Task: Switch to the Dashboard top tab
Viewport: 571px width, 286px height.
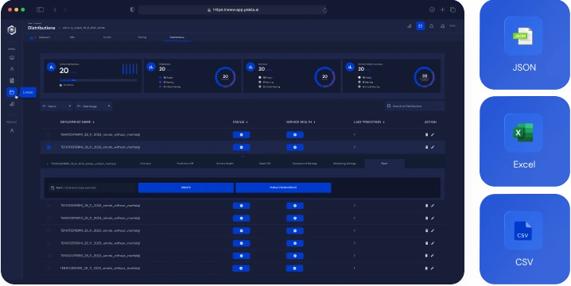Action: (x=45, y=37)
